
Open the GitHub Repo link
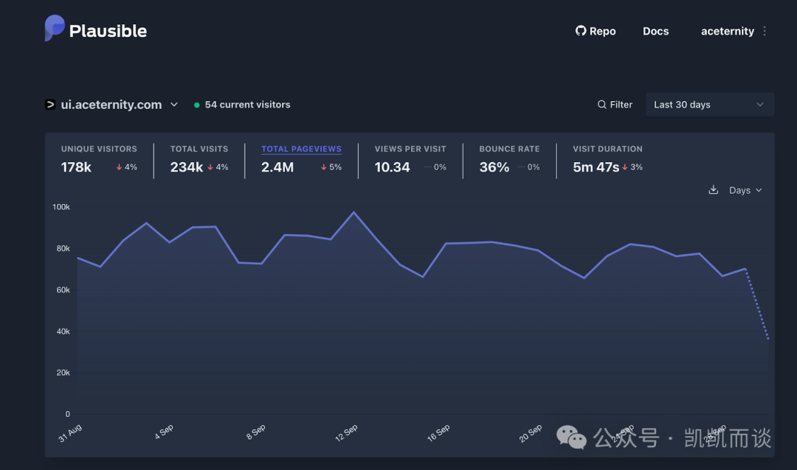[x=596, y=31]
